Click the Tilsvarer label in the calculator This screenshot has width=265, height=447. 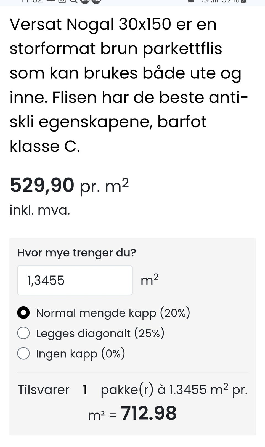(x=44, y=390)
